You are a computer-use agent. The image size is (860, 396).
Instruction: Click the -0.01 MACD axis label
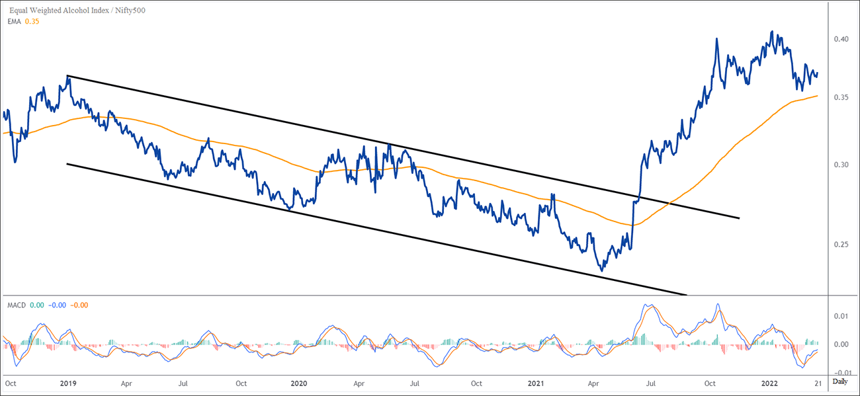pos(839,374)
